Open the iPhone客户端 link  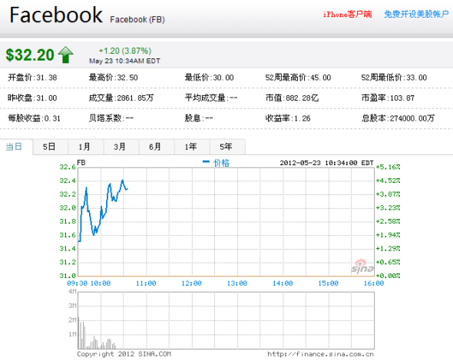(x=347, y=14)
